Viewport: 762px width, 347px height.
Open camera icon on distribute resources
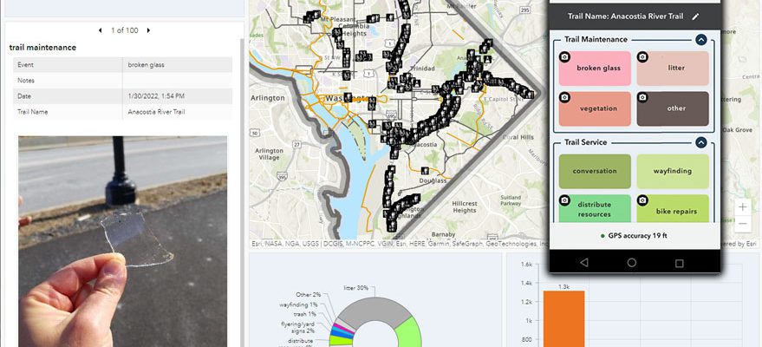(564, 200)
